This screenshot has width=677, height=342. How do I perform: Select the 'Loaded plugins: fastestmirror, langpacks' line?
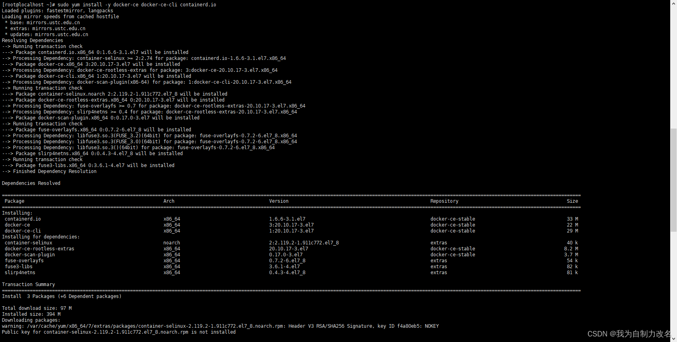point(58,11)
